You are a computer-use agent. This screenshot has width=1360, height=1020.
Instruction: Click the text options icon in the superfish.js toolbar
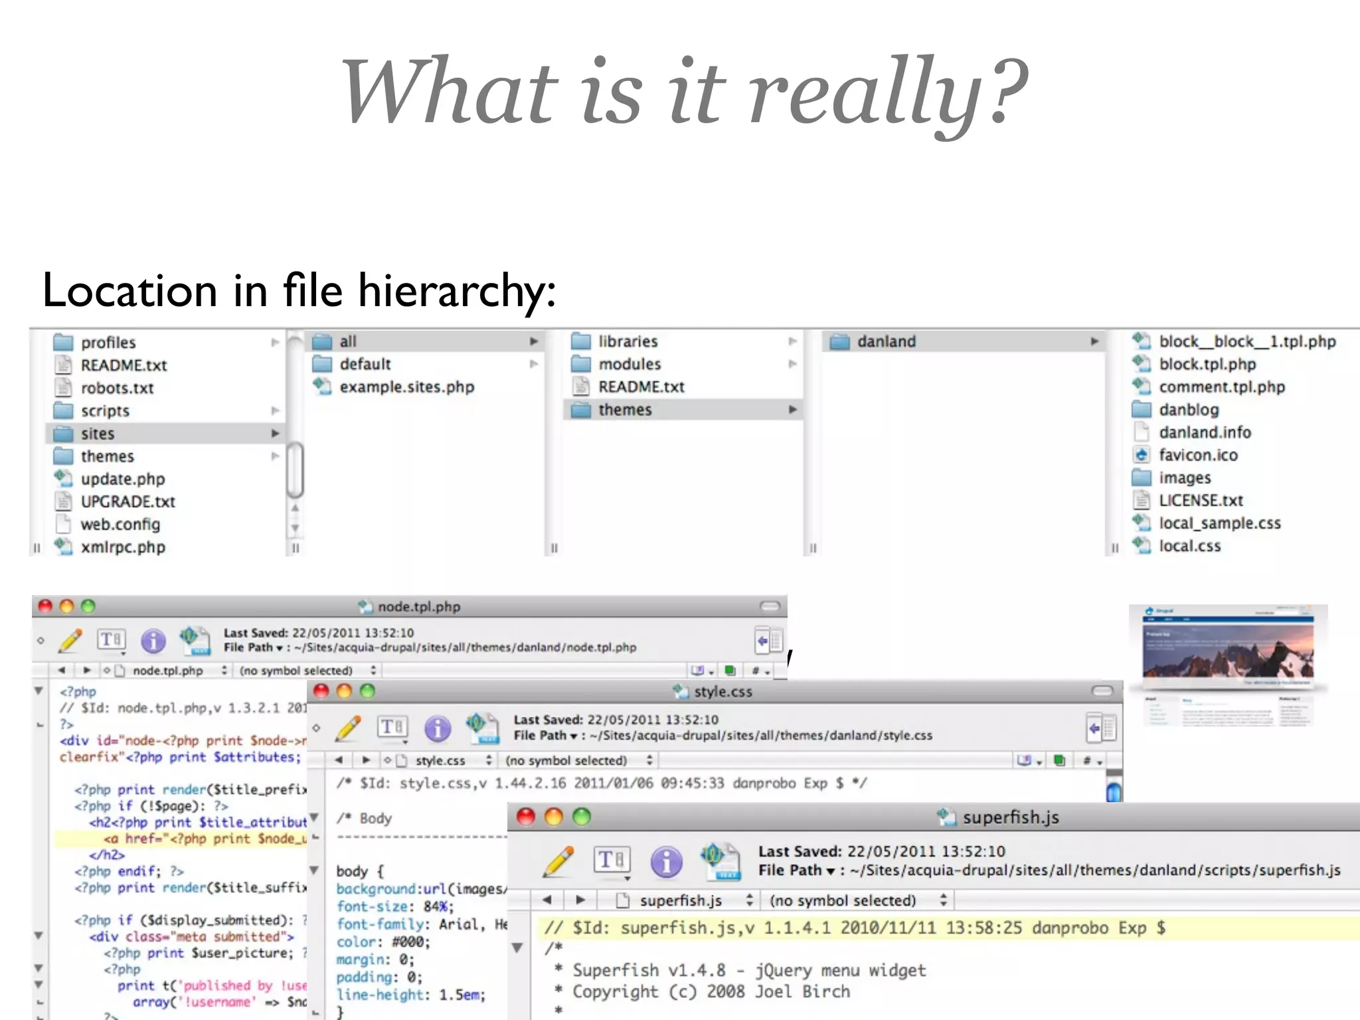pos(612,861)
